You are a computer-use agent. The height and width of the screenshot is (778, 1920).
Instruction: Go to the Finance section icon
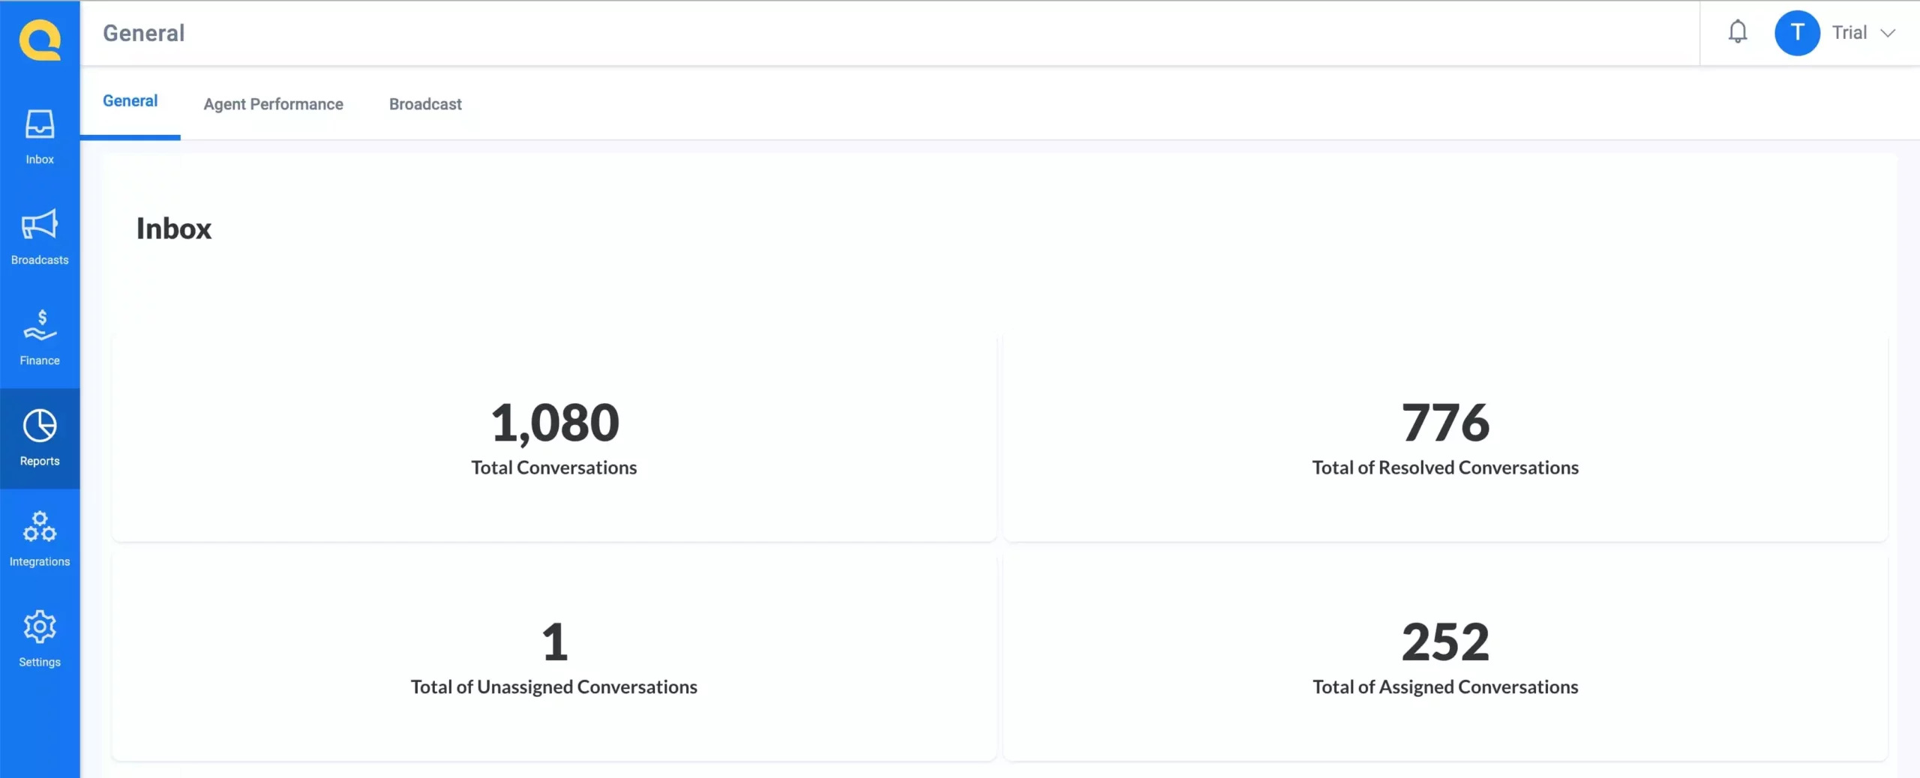pos(40,325)
